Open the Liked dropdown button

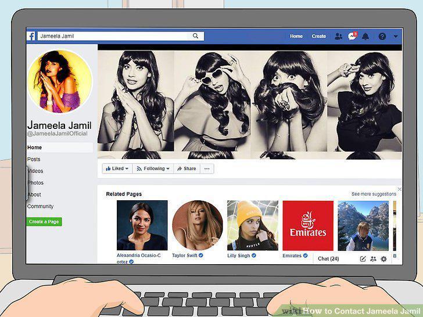click(x=117, y=168)
